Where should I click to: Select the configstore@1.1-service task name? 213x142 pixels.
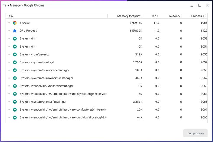coord(63,109)
